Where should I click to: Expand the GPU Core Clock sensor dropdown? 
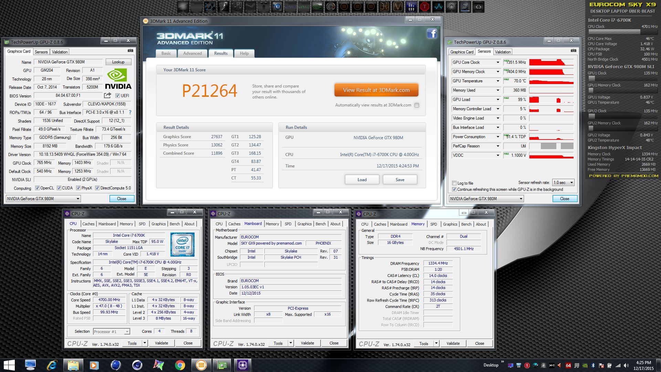(x=497, y=62)
